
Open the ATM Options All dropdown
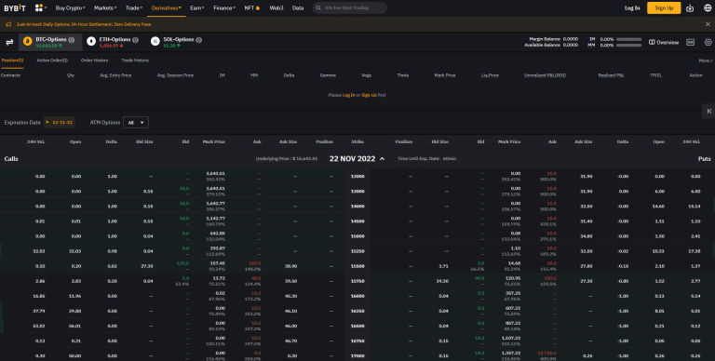click(136, 122)
